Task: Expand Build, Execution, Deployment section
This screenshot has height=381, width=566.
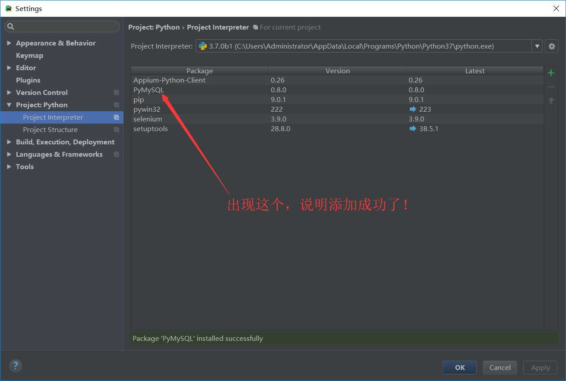Action: pos(9,142)
